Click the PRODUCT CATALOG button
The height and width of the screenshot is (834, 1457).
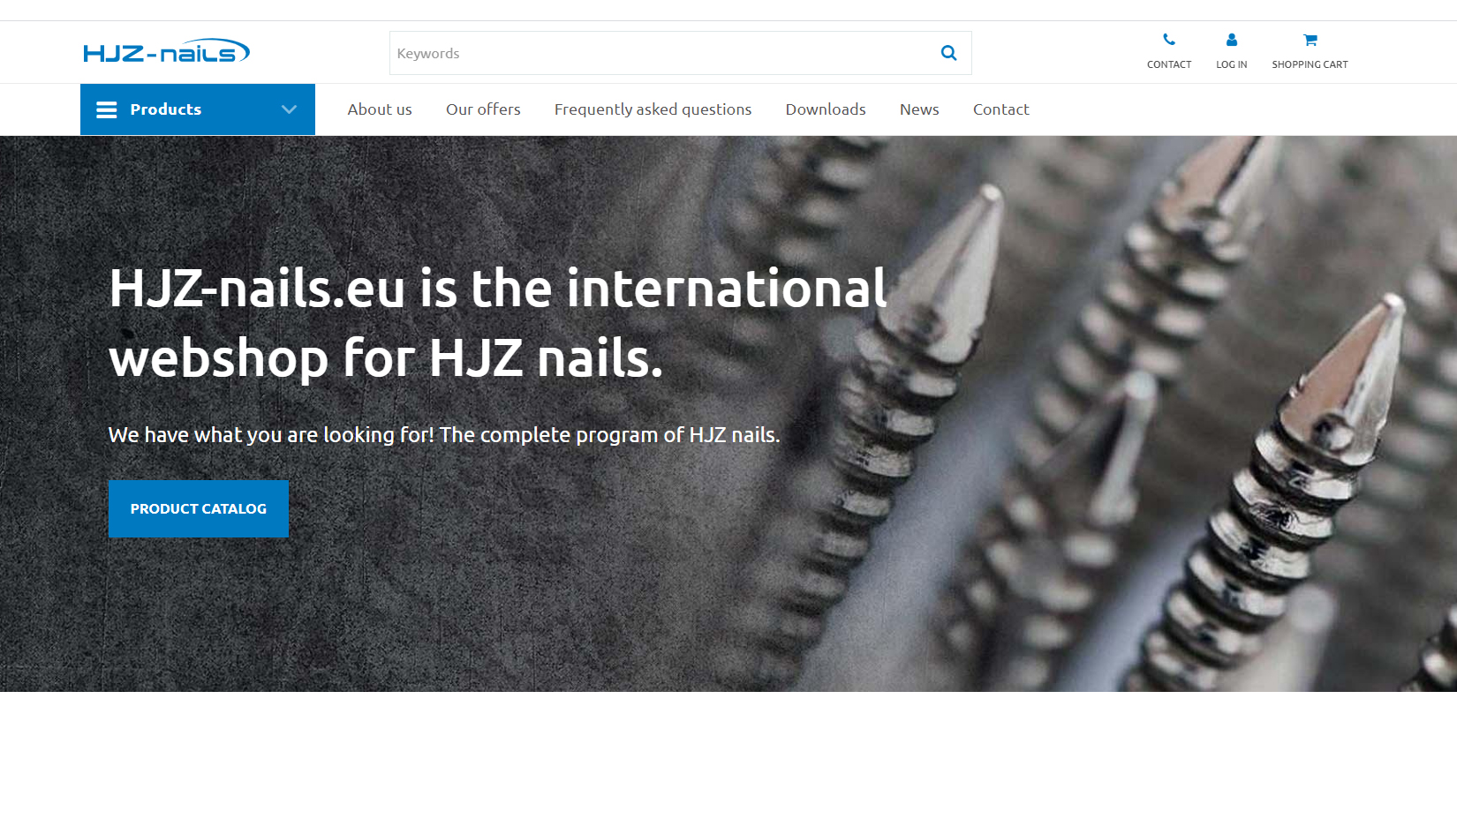coord(198,508)
